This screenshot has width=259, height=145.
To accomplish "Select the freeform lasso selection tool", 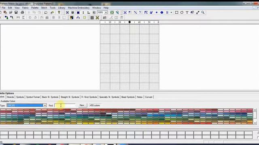I will pos(182,12).
